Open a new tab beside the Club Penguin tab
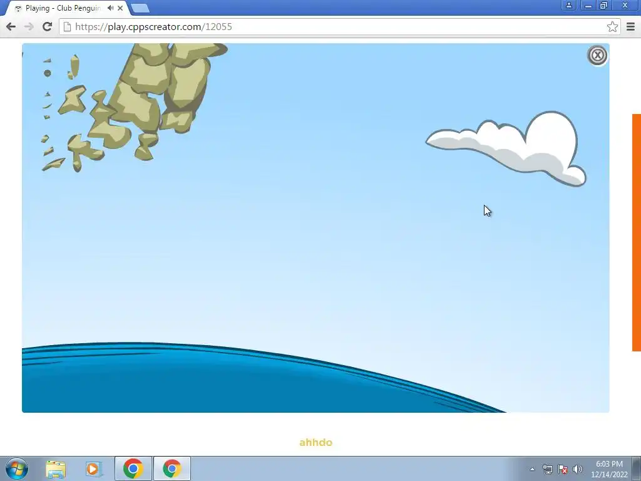The image size is (641, 481). click(x=140, y=8)
